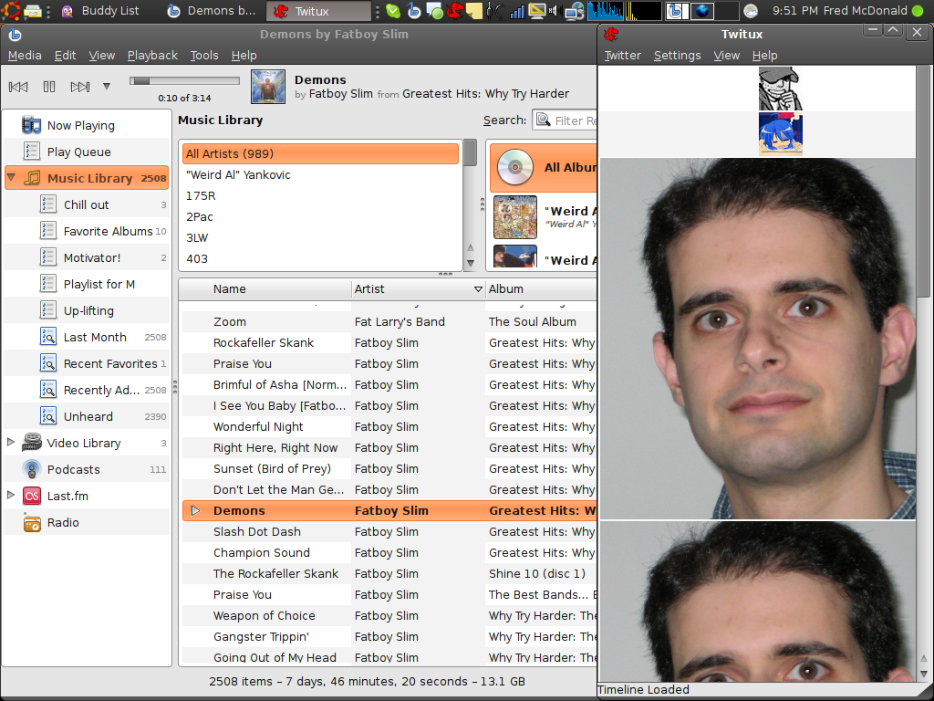
Task: Select All Artists (989) row
Action: (x=320, y=153)
